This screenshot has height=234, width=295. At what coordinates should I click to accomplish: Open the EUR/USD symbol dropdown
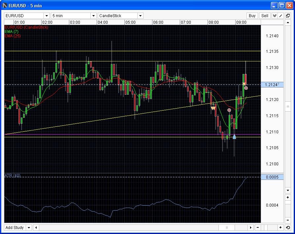pos(47,16)
